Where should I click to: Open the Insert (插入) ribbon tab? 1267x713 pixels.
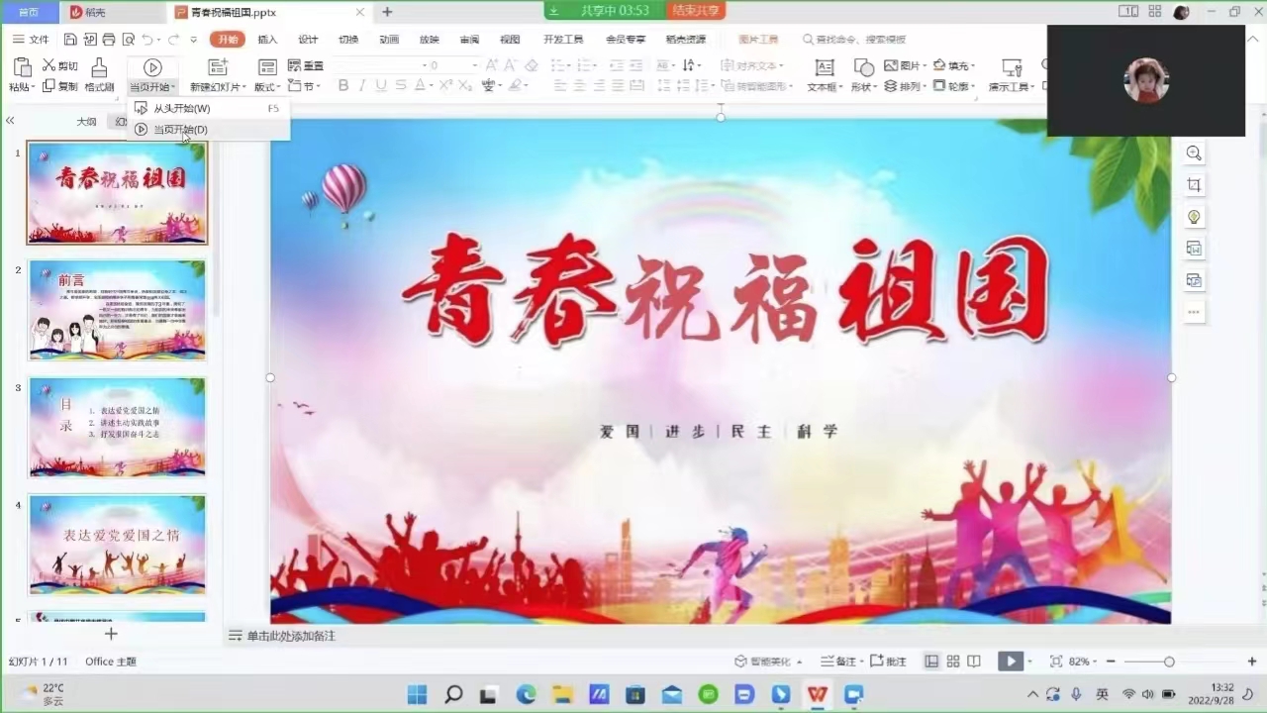(x=267, y=40)
